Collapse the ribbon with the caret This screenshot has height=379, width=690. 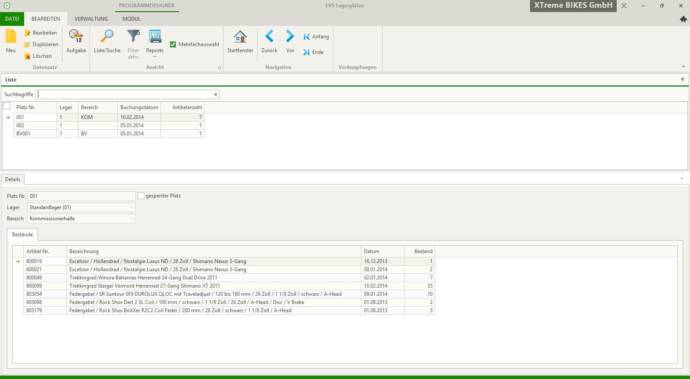point(683,66)
